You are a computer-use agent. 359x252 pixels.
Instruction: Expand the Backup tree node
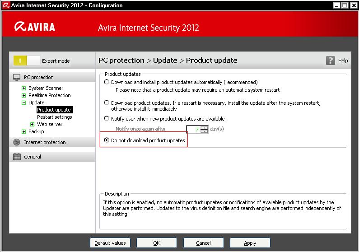pos(23,131)
